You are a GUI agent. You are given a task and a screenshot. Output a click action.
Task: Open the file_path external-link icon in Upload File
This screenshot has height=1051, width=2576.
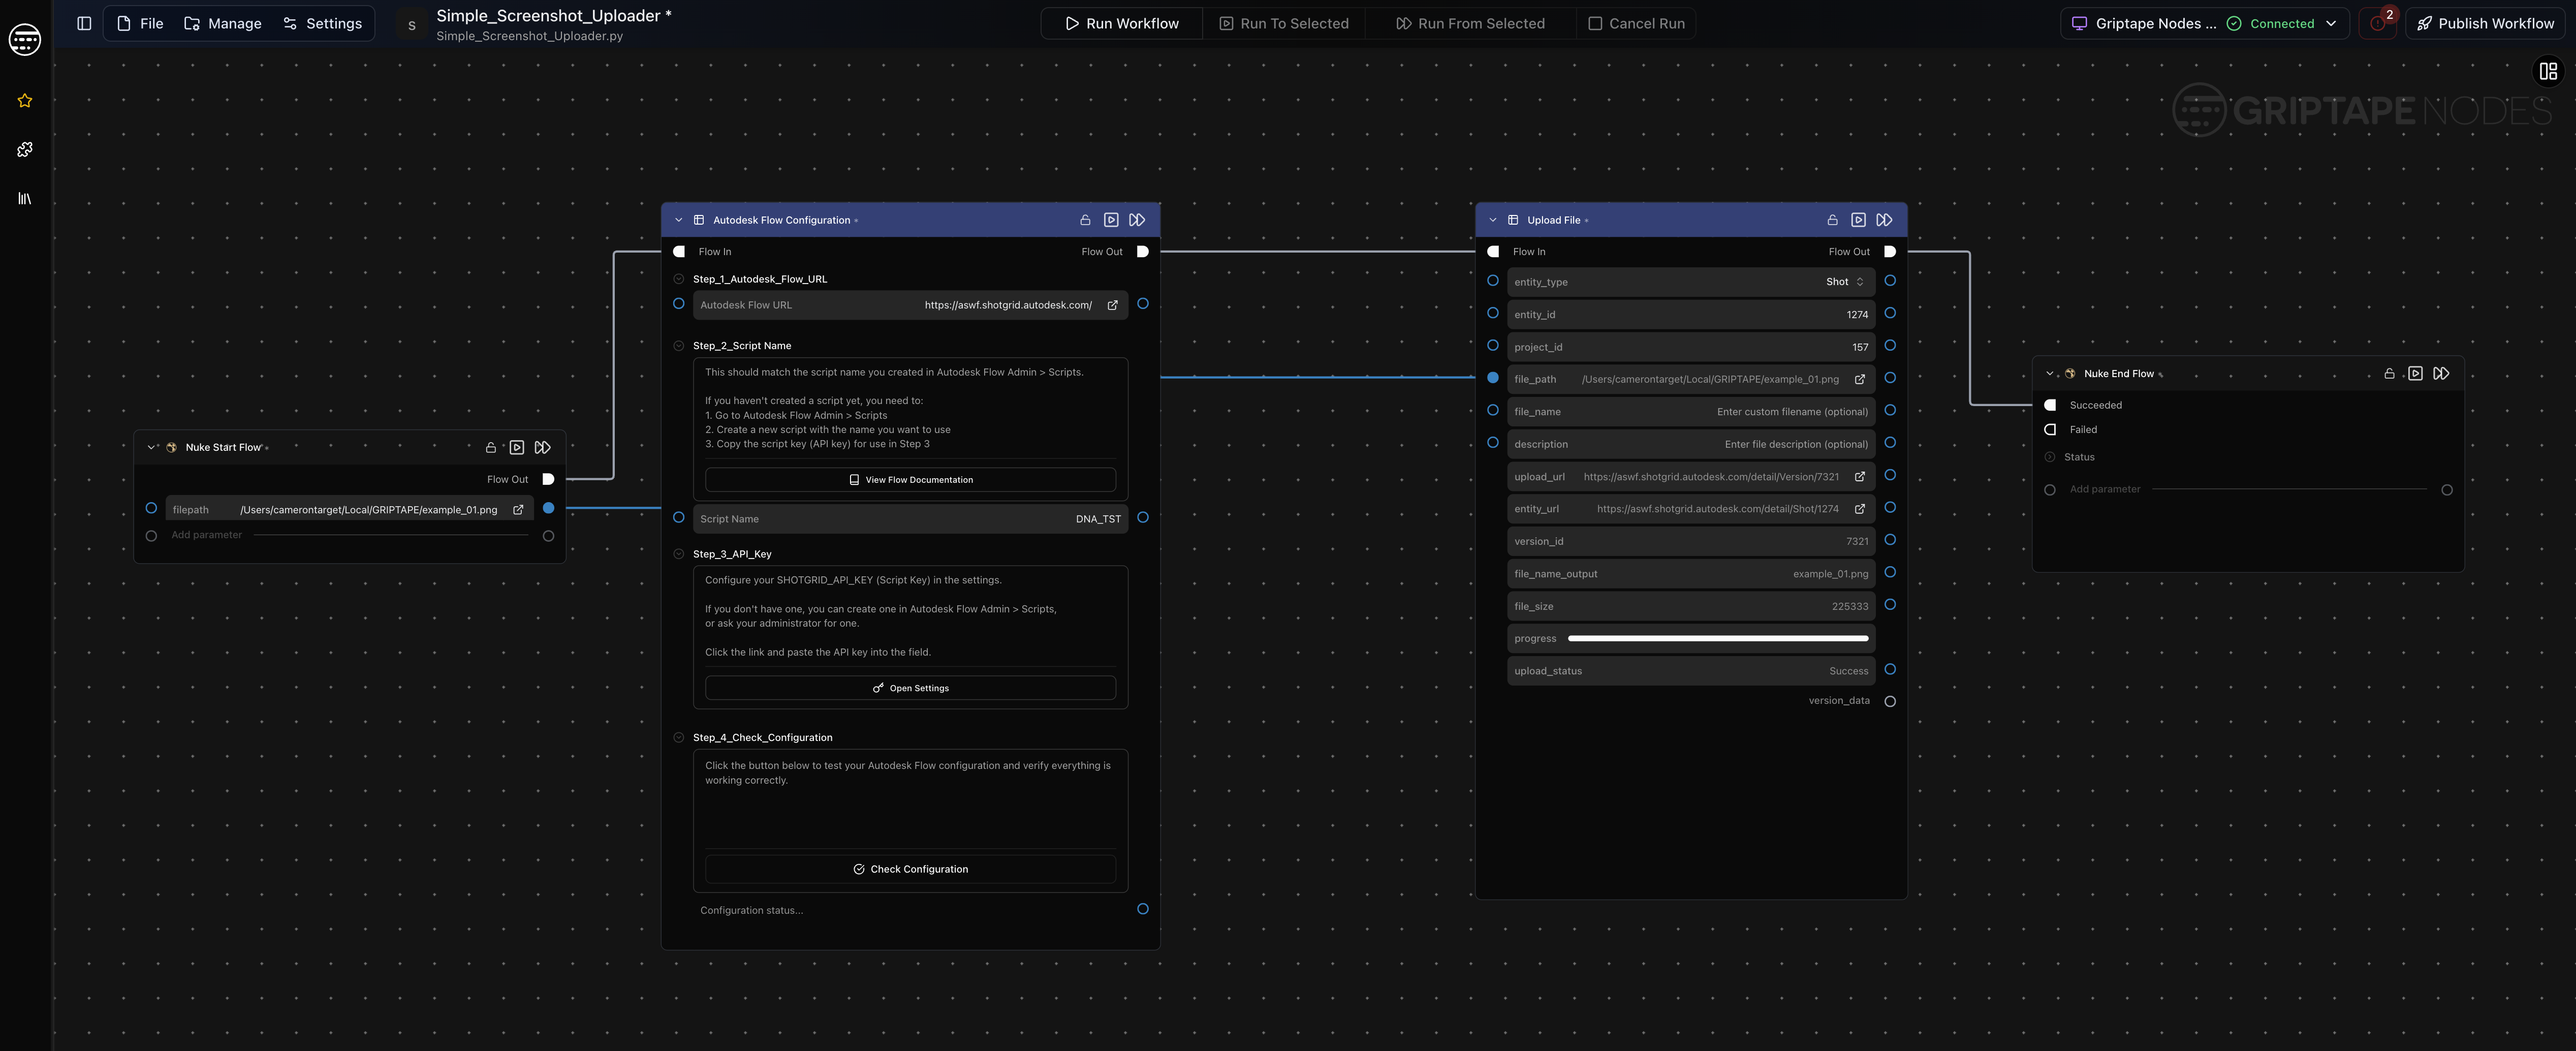(1859, 379)
